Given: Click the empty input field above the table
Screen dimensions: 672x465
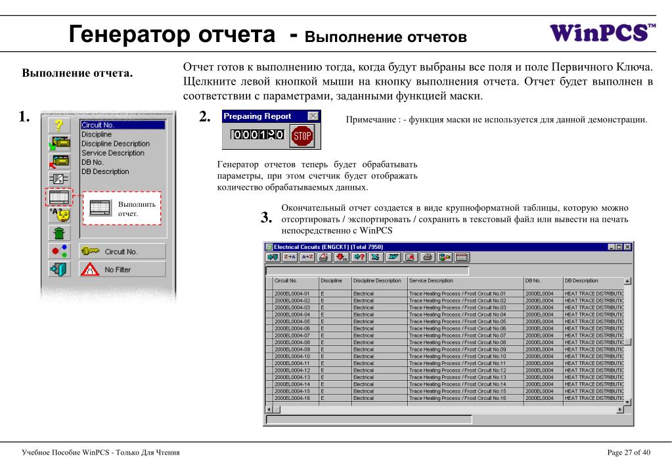Looking at the screenshot, I should pos(367,271).
